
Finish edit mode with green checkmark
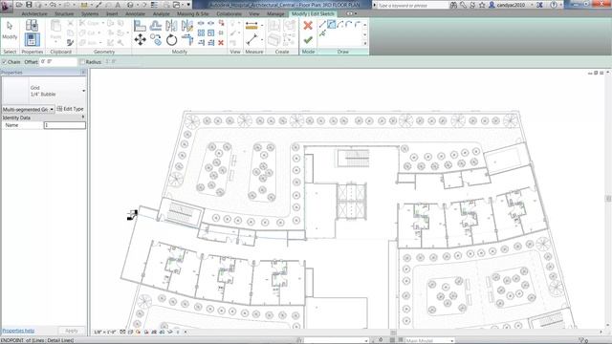pyautogui.click(x=308, y=40)
